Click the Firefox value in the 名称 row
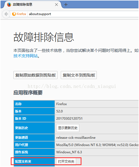This screenshot has height=167, width=139. (62, 104)
